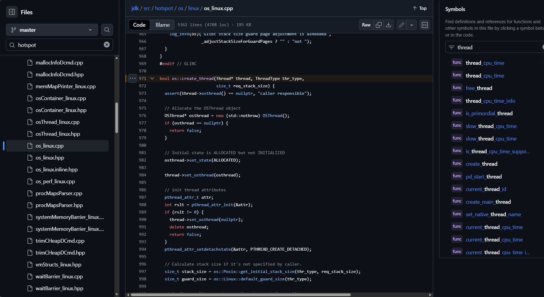Select os_linux.cpp in file tree

[x=57, y=146]
